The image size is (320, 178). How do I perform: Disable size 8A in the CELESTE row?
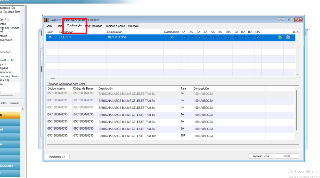click(x=221, y=37)
